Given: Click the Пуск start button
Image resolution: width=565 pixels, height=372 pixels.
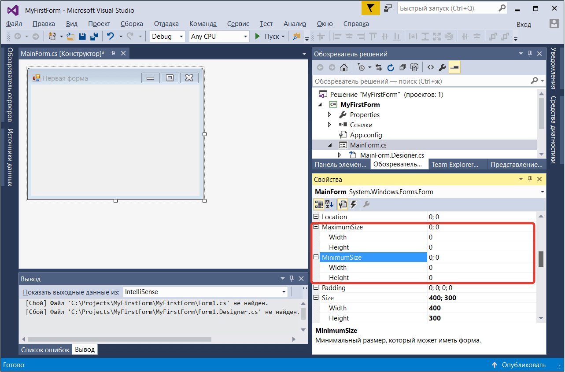Looking at the screenshot, I should [x=267, y=37].
